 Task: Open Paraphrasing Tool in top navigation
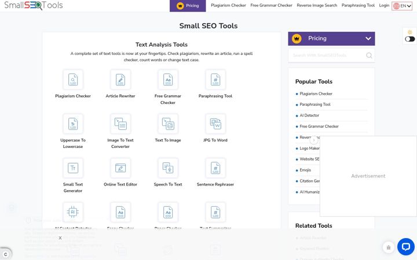point(358,5)
